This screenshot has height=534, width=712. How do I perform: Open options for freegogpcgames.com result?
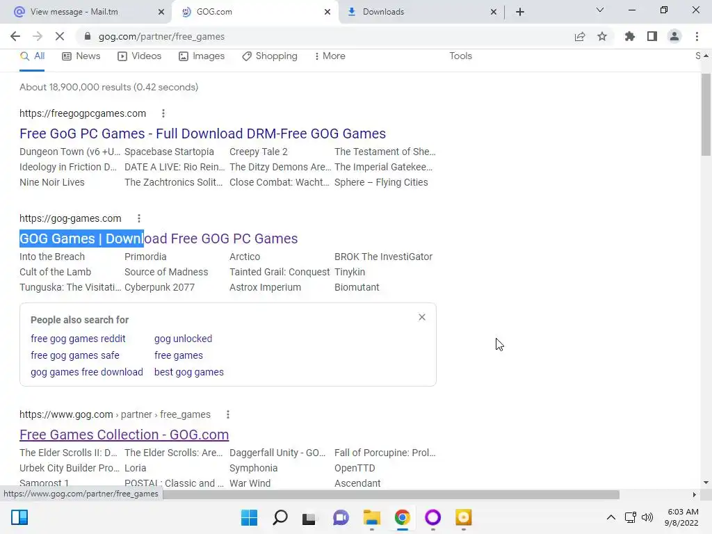pos(163,113)
